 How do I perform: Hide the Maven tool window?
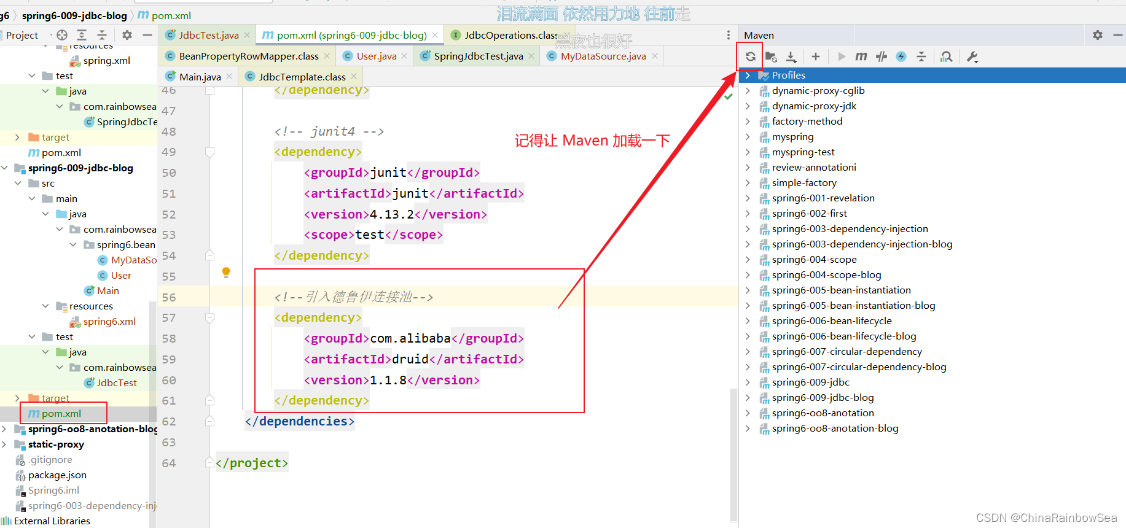click(1118, 35)
